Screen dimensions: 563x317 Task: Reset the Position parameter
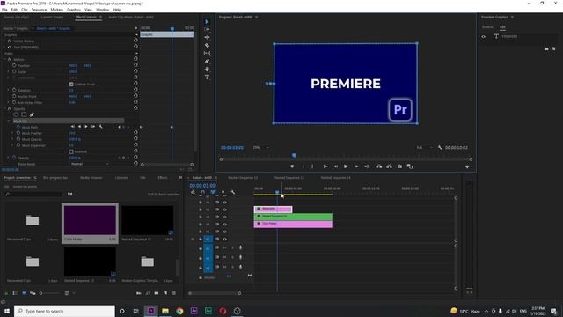[x=135, y=65]
